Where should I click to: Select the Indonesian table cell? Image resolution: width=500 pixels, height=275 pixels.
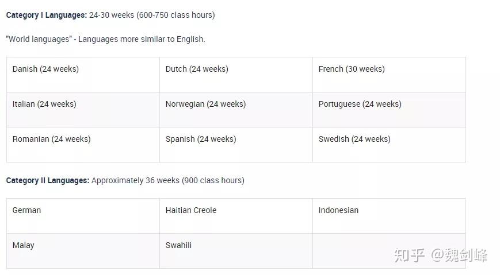point(338,210)
